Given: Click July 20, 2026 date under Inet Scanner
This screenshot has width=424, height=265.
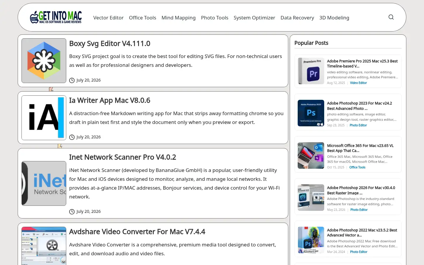Looking at the screenshot, I should tap(88, 211).
